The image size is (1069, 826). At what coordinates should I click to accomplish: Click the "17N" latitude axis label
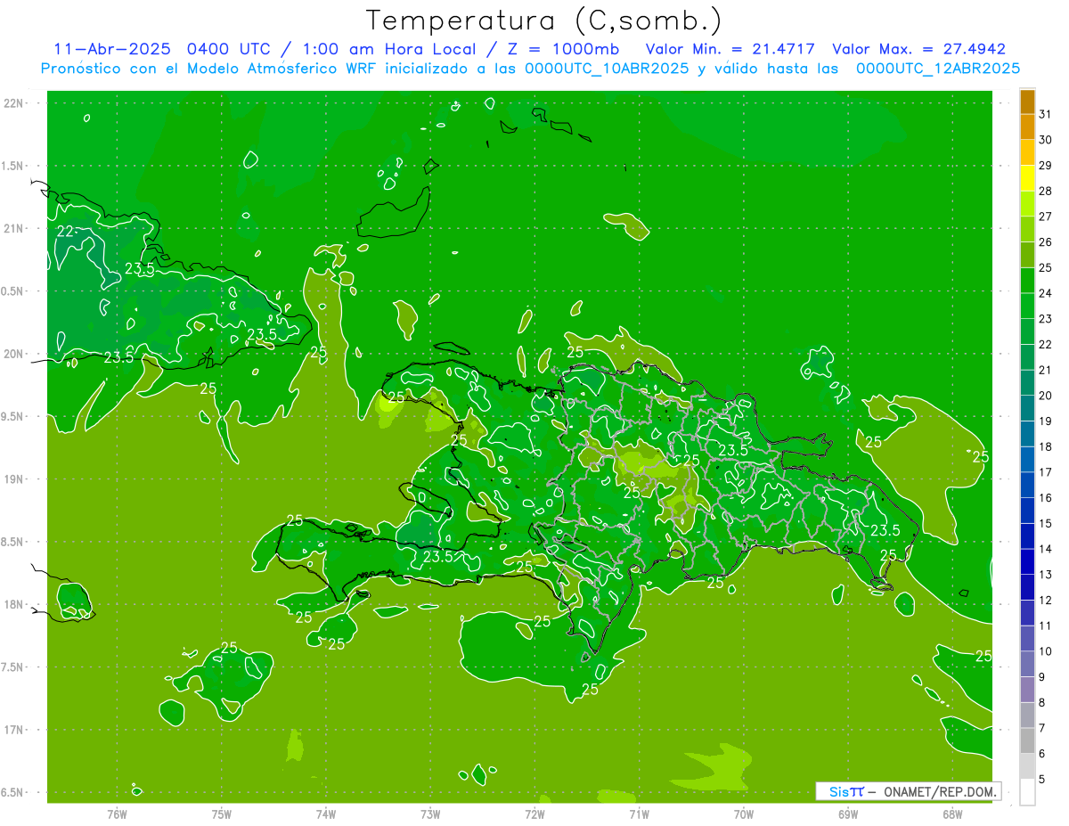coord(13,730)
